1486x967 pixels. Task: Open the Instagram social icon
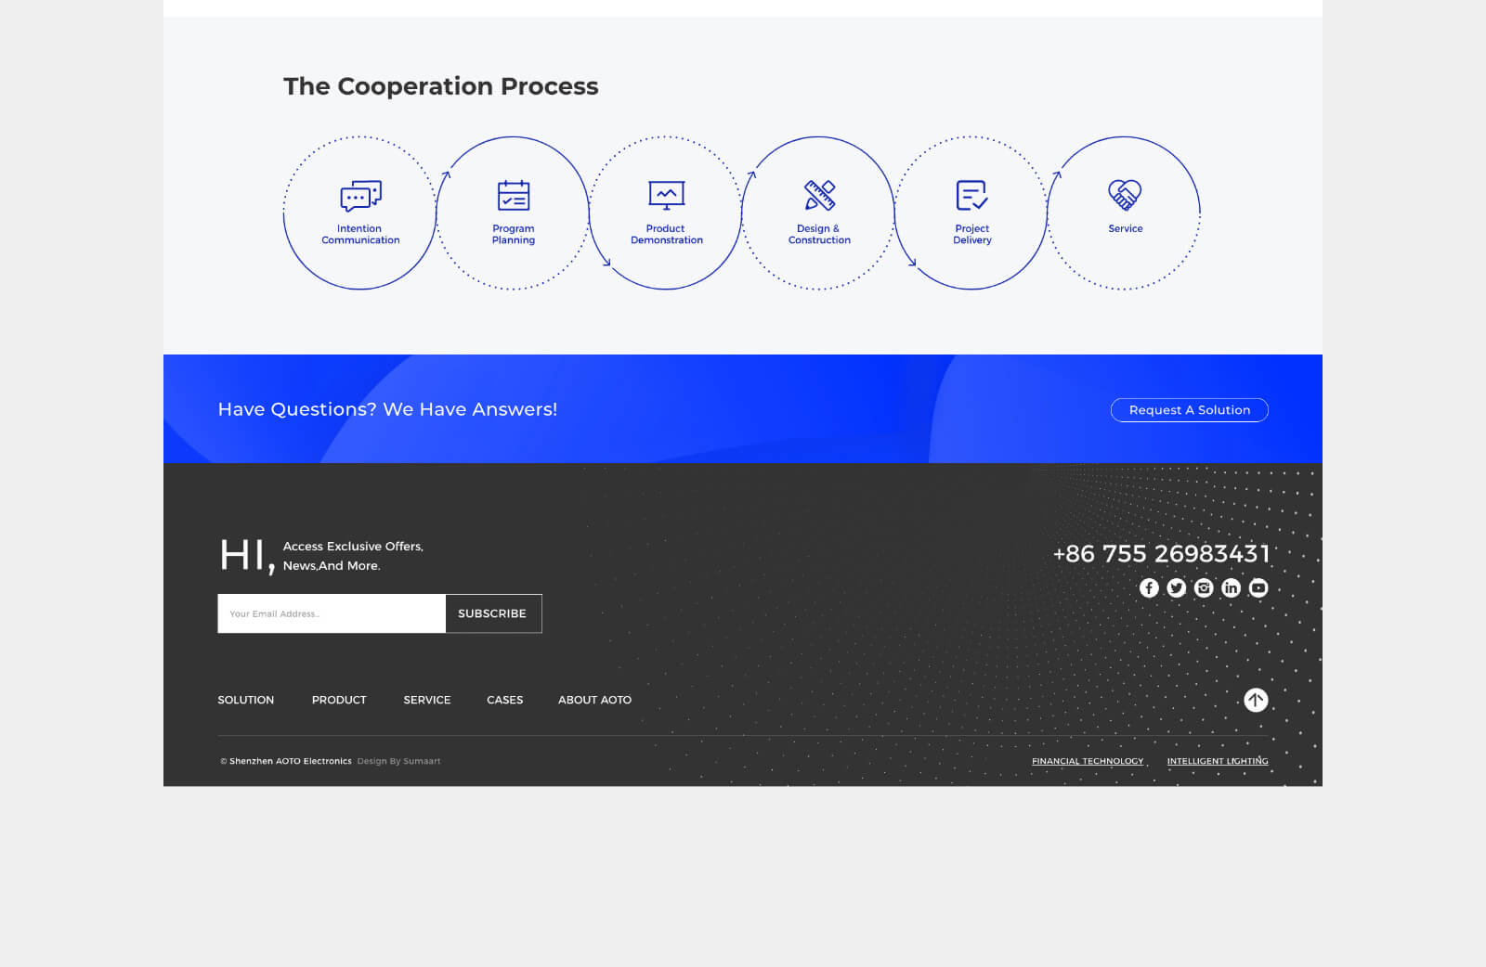coord(1204,587)
